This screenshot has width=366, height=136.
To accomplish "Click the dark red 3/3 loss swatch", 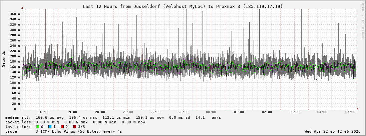I will click(74, 127).
